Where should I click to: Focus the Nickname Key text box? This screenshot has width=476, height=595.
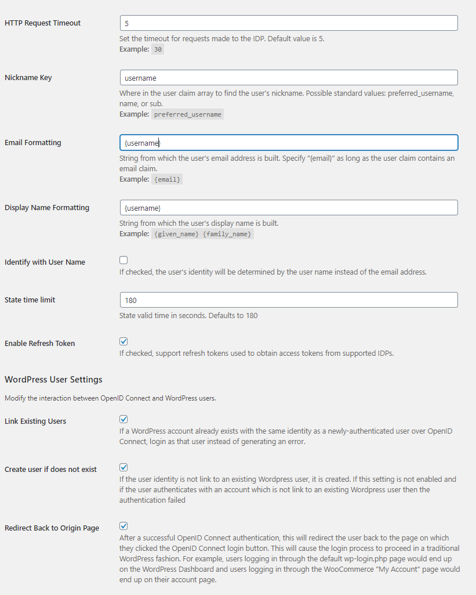click(x=288, y=78)
